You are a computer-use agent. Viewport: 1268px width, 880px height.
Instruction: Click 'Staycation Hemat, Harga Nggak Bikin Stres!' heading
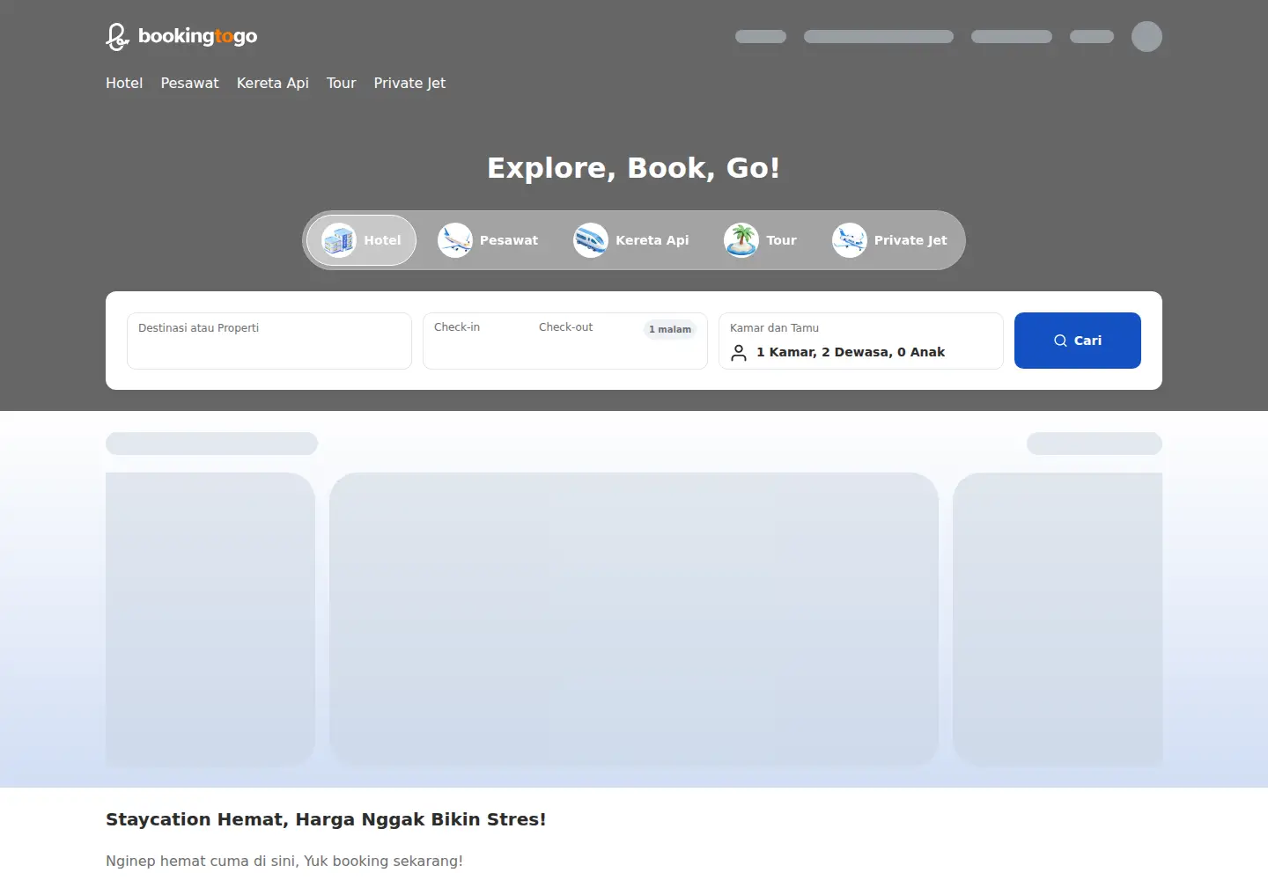(x=326, y=819)
